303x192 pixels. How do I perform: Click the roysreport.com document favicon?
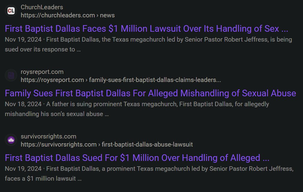tap(11, 75)
